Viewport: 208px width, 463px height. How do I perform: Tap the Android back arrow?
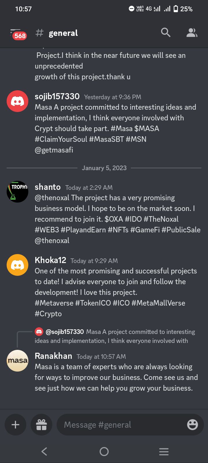tap(44, 451)
